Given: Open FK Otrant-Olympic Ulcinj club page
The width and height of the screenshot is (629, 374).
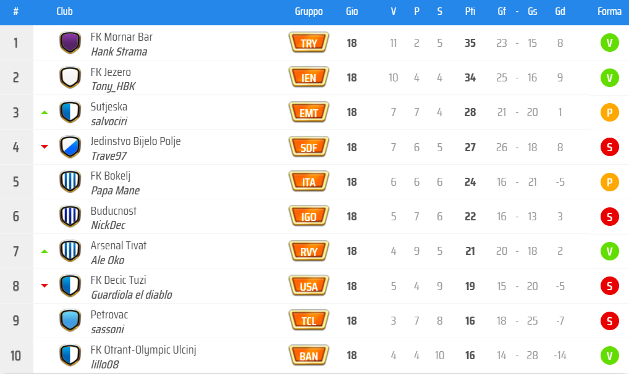Looking at the screenshot, I should coord(143,350).
